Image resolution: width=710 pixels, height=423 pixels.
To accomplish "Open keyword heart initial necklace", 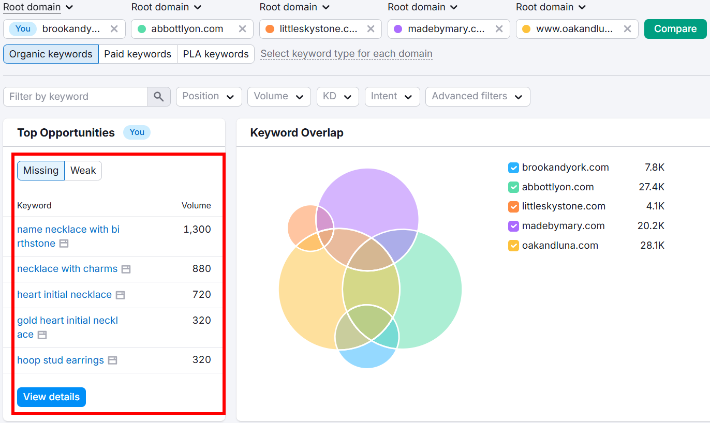I will (x=64, y=295).
